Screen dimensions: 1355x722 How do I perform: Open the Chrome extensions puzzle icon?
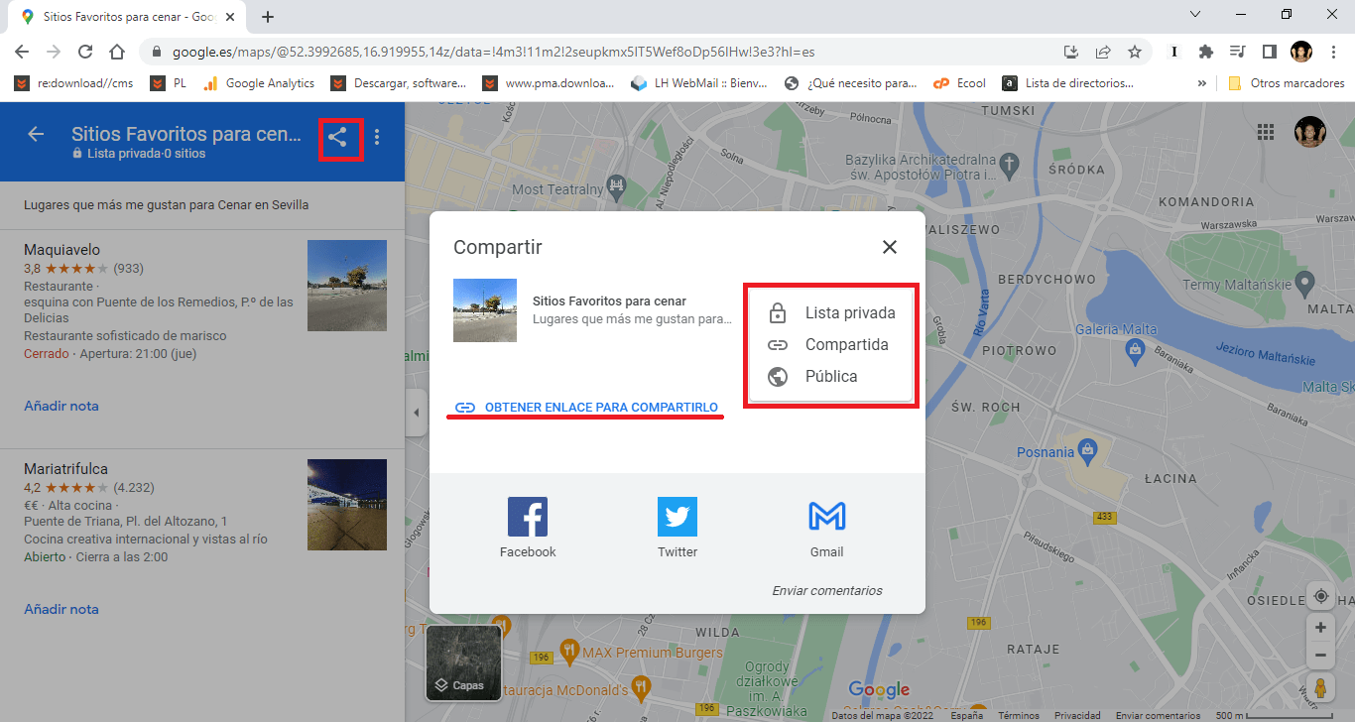click(x=1206, y=52)
